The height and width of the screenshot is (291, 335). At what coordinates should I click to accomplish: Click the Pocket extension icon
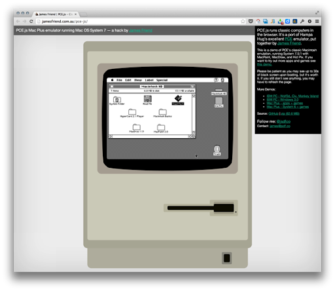coord(251,21)
